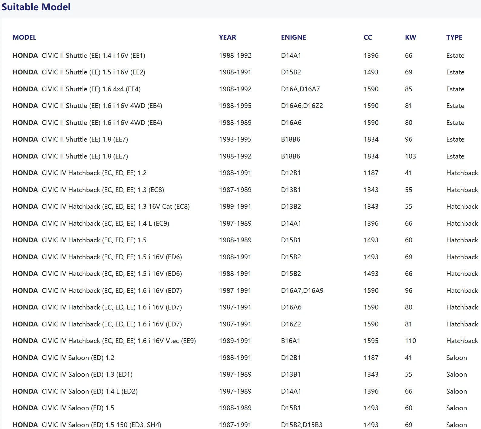Screen dimensions: 481x429
Task: Click 'CIVIC IV Saloon (ED) 1.3 (ED1)'
Action: point(87,375)
